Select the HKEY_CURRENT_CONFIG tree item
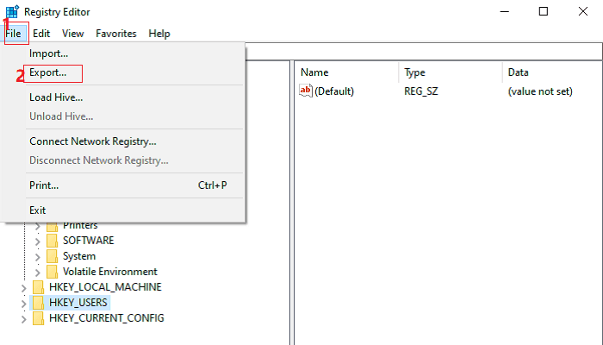Screen dimensions: 603x345 107,318
